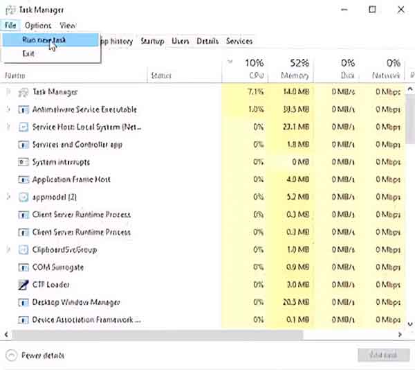Viewport: 415px width, 370px height.
Task: Click the sort arrow above the CPU column
Action: pyautogui.click(x=230, y=62)
